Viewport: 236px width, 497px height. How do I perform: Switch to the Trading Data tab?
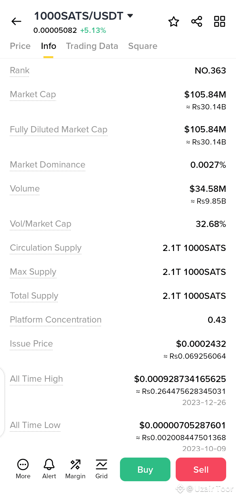pos(92,46)
